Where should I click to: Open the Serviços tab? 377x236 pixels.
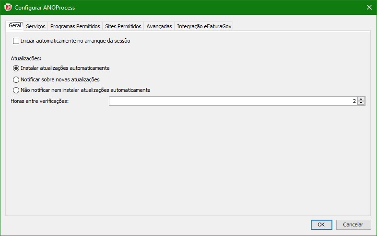pyautogui.click(x=35, y=26)
